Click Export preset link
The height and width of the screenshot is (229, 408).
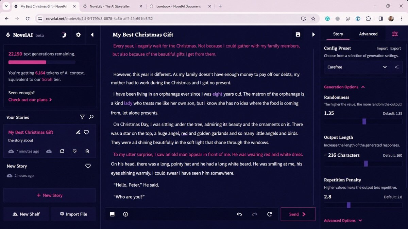[395, 49]
